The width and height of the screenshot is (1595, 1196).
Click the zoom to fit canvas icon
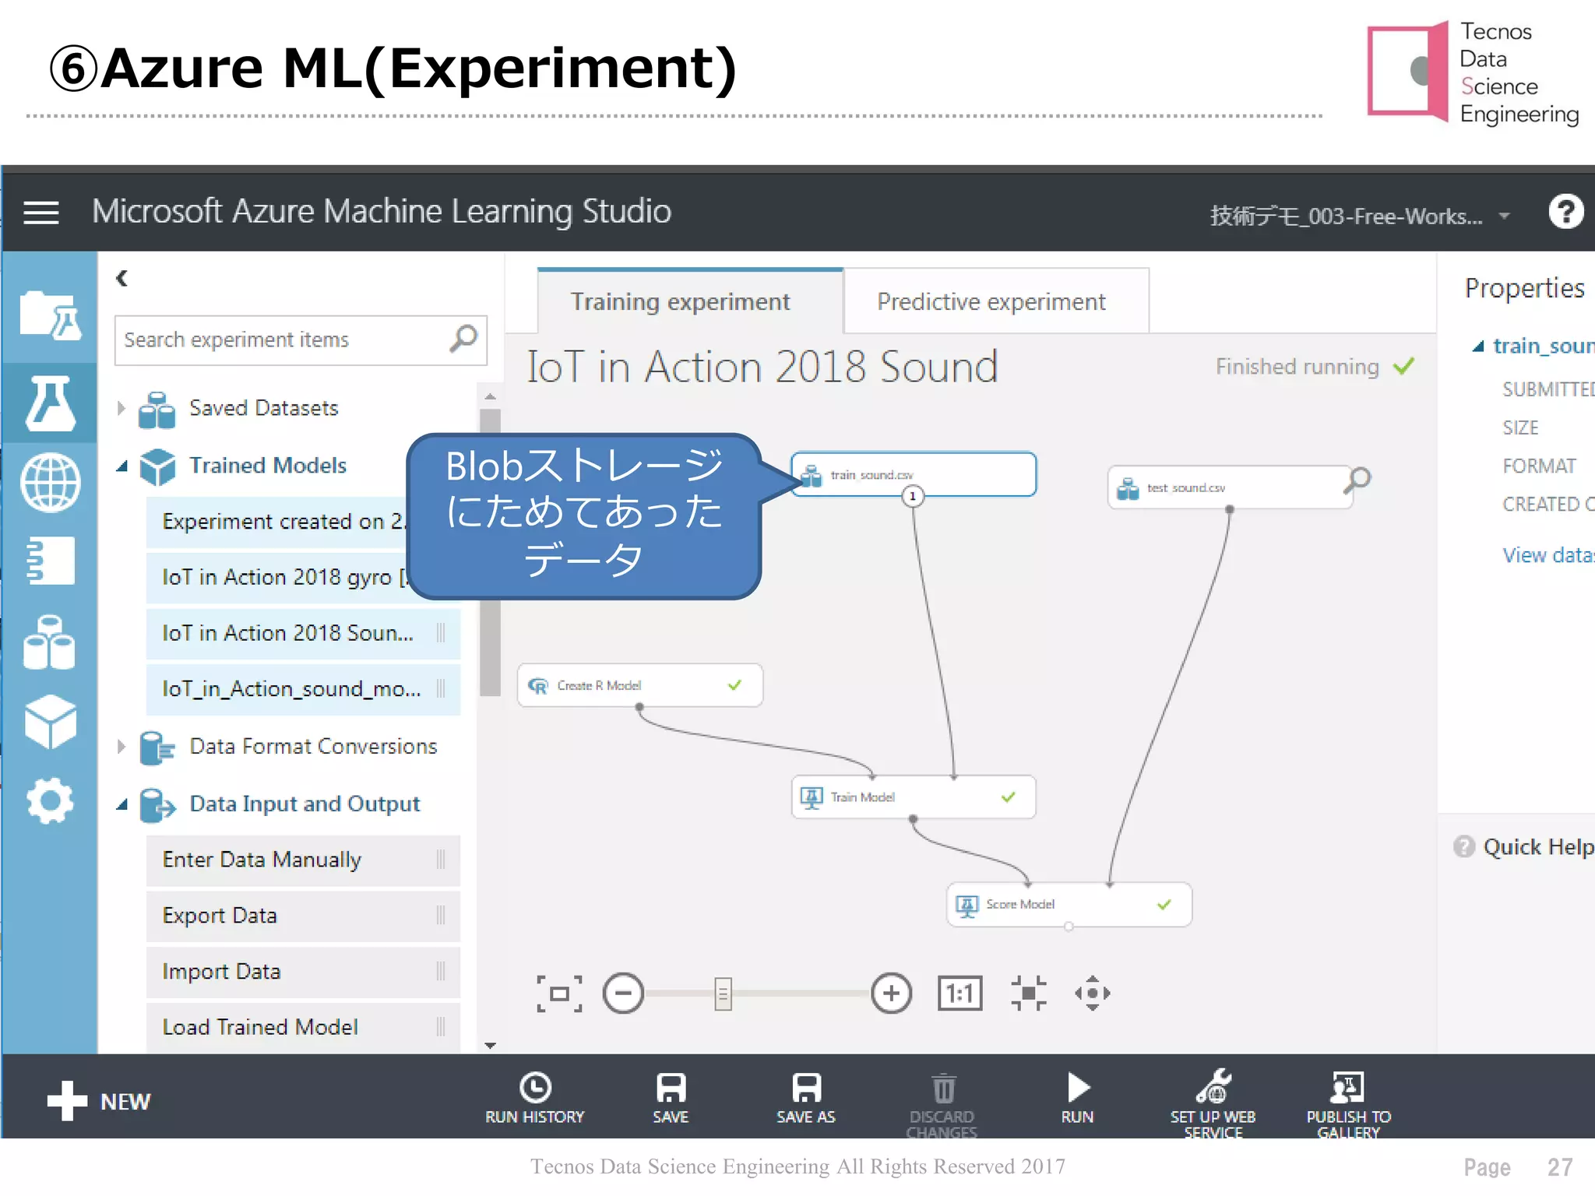559,994
